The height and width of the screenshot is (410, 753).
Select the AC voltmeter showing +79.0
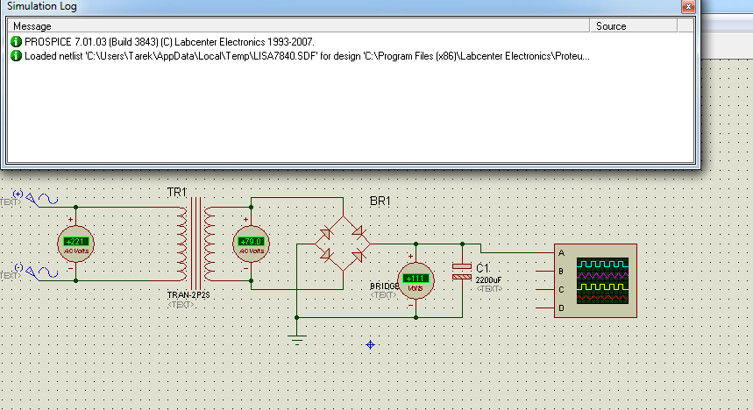pyautogui.click(x=252, y=244)
